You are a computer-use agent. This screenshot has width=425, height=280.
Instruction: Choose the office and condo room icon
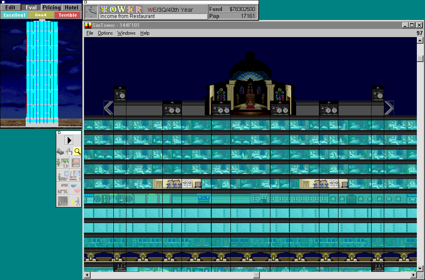63,176
